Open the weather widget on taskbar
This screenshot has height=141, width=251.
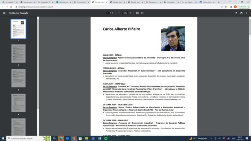click(x=198, y=138)
